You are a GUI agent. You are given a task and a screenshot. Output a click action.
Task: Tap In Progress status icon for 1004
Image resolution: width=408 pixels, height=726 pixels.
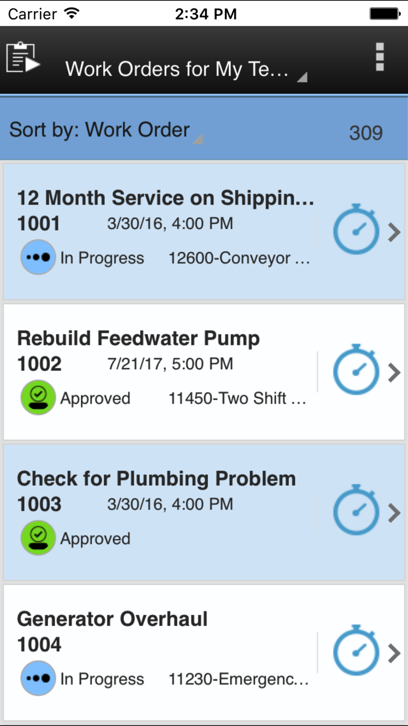click(x=38, y=678)
